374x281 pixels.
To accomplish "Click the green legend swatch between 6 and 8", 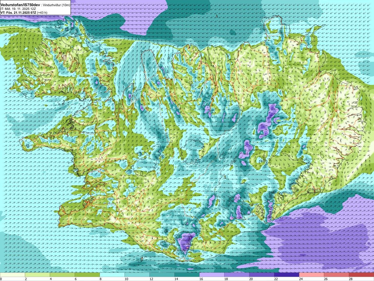I will [87, 275].
